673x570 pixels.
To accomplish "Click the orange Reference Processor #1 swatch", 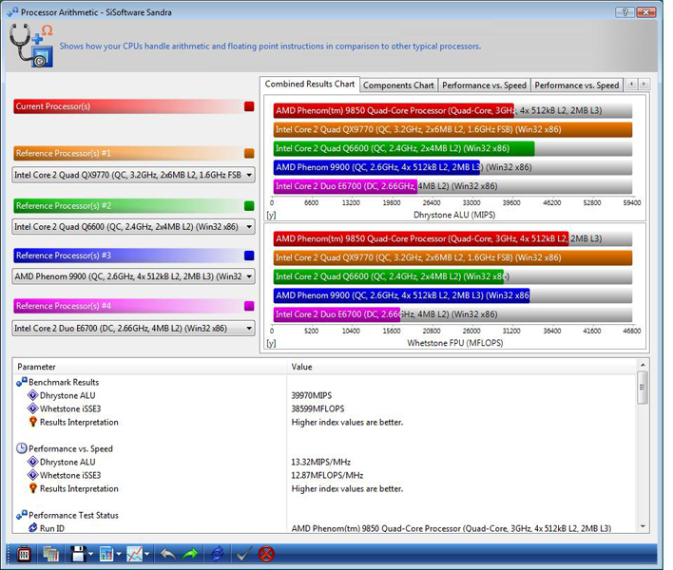I will click(x=249, y=154).
